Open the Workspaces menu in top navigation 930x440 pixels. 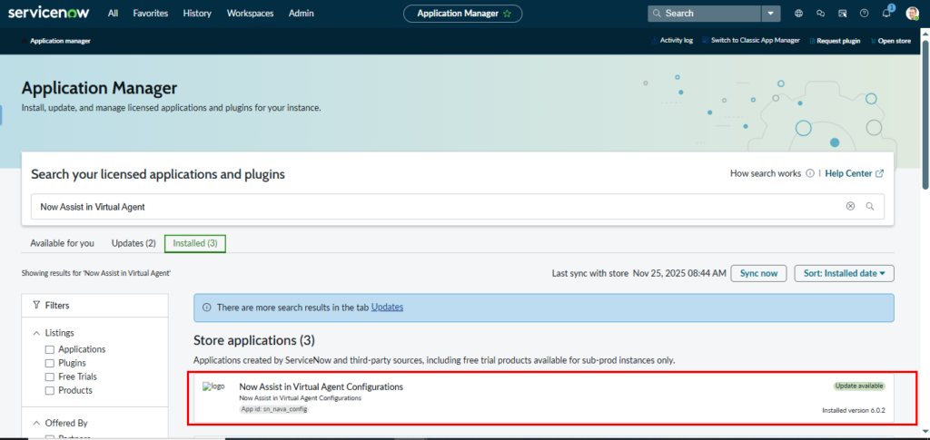pos(250,14)
